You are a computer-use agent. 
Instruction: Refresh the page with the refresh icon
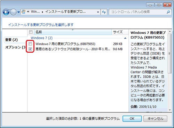[104, 12]
